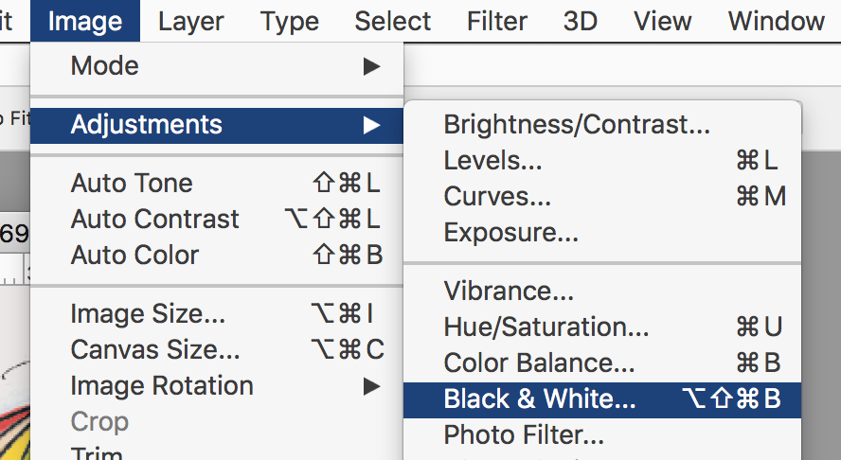
Task: Select Hue/Saturation adjustment
Action: (602, 327)
